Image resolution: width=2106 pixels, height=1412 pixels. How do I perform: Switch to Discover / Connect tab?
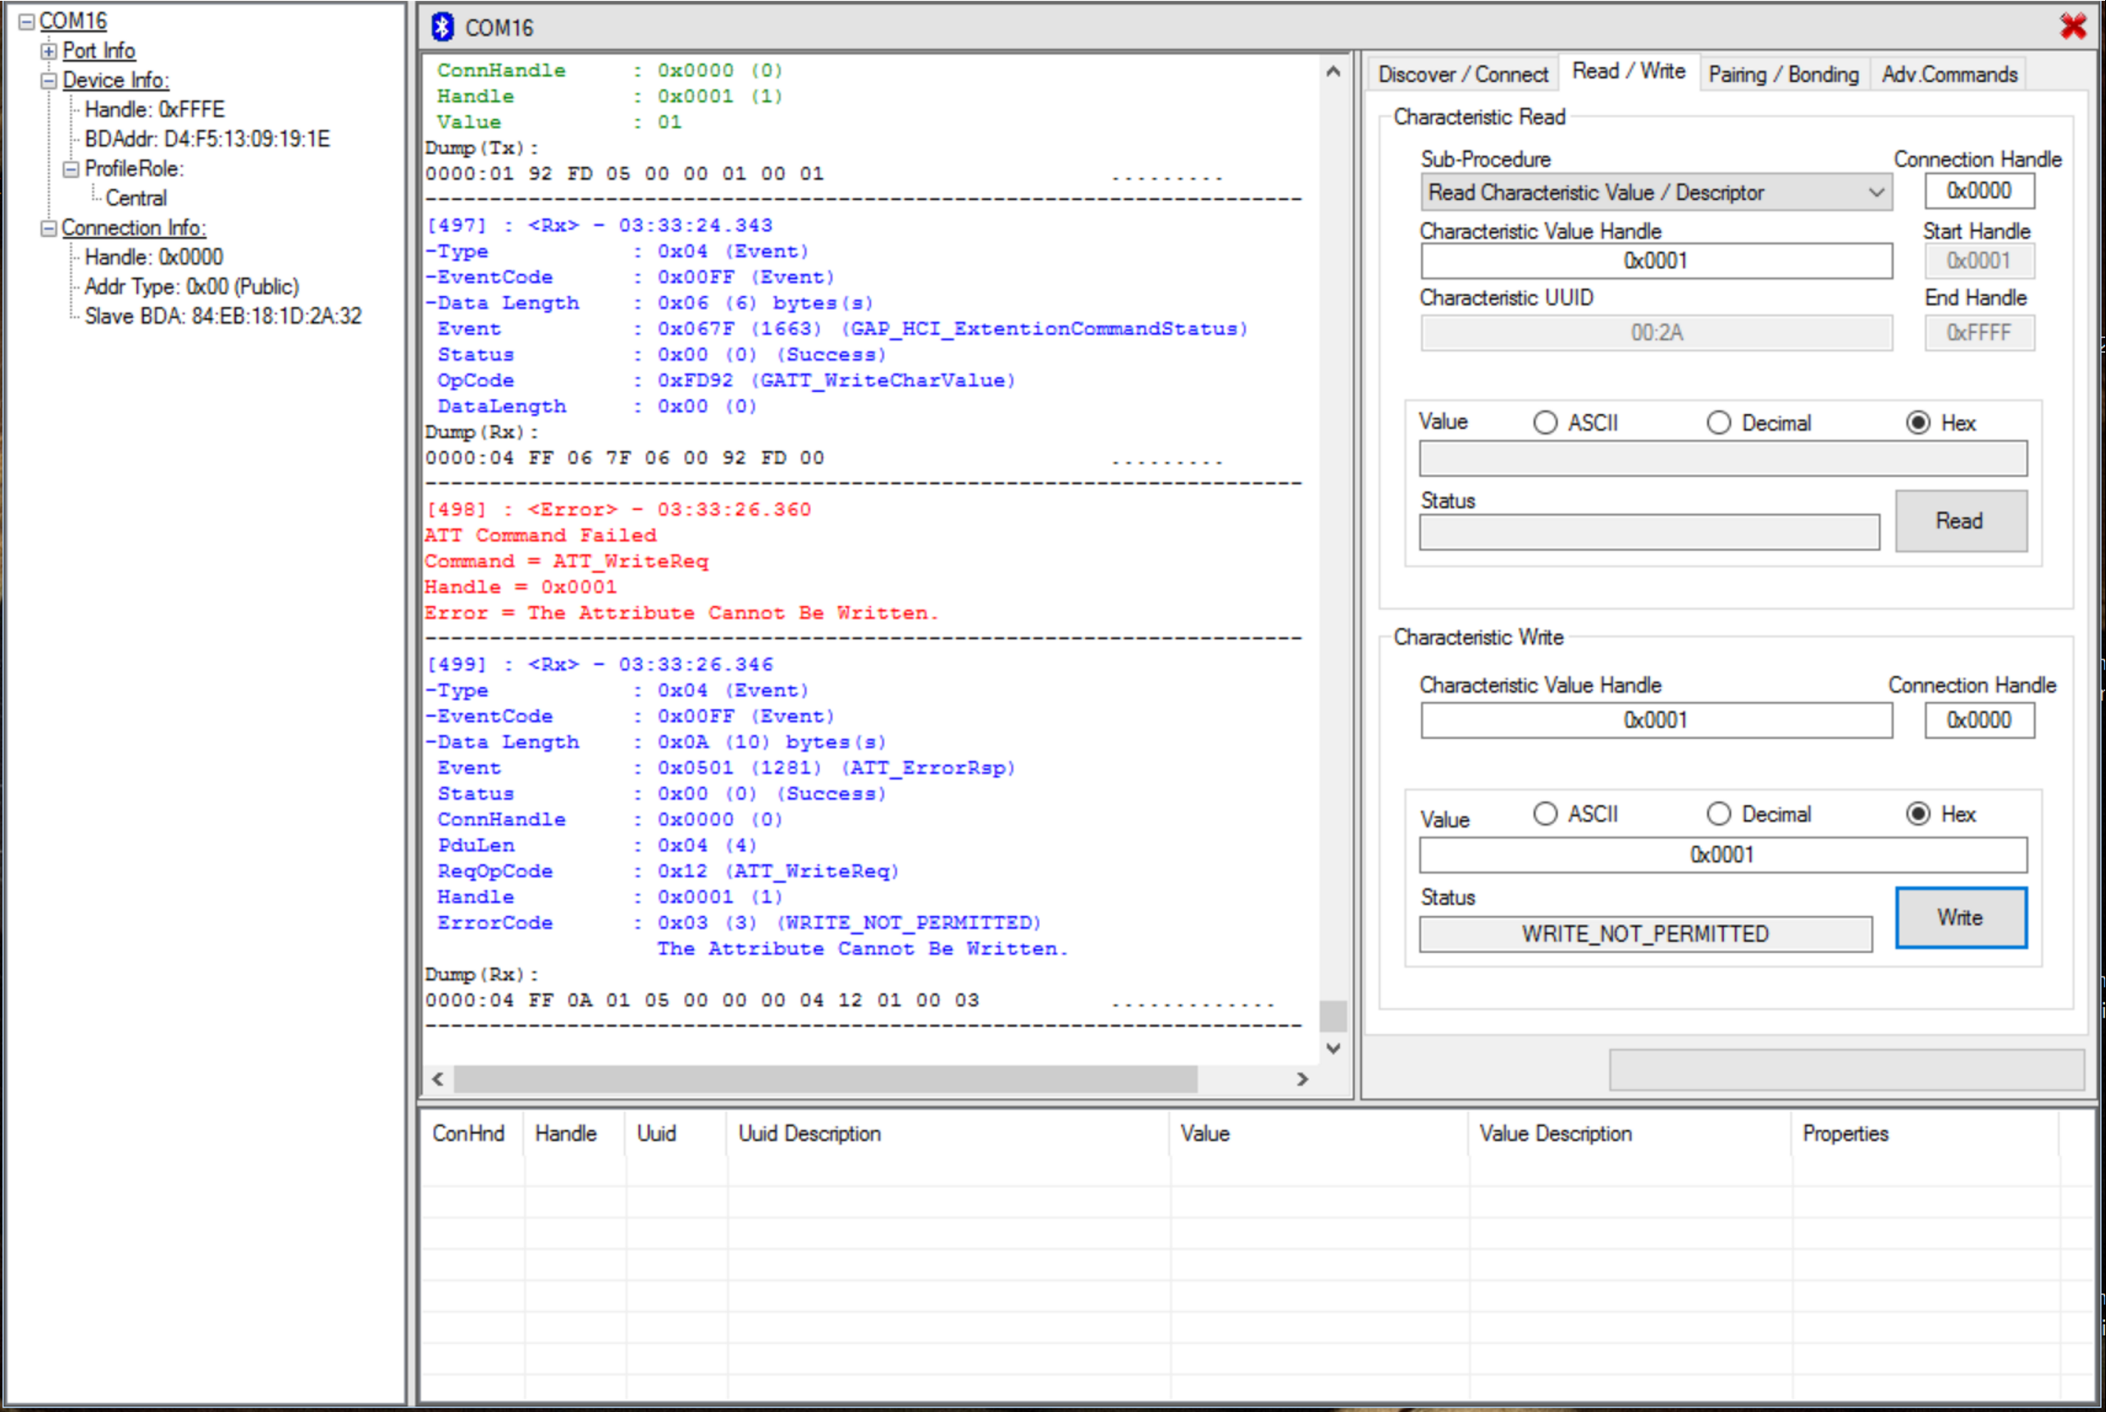point(1463,75)
